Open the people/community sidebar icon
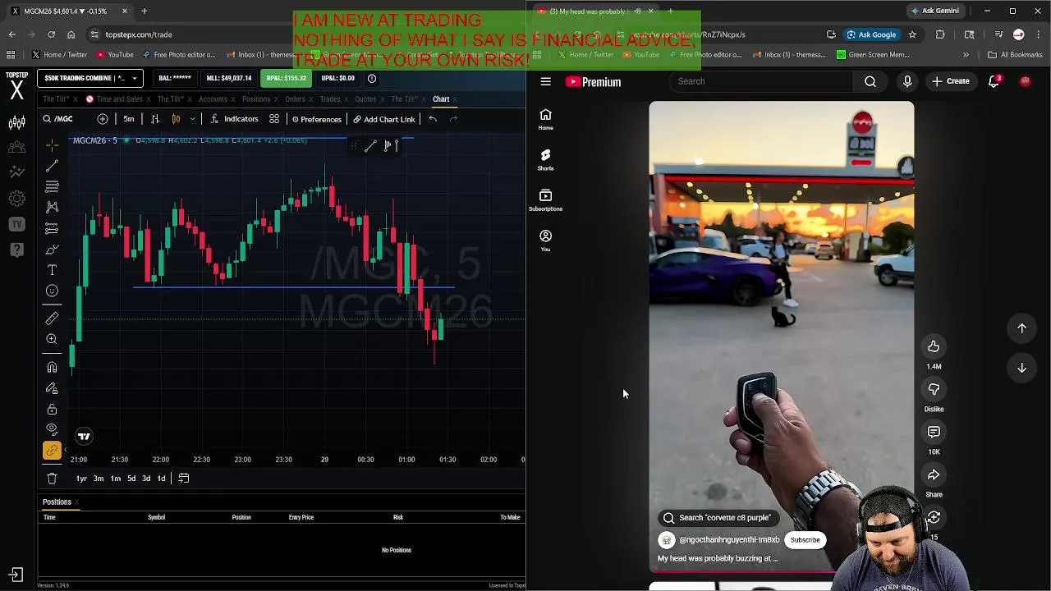This screenshot has width=1051, height=591. point(16,147)
